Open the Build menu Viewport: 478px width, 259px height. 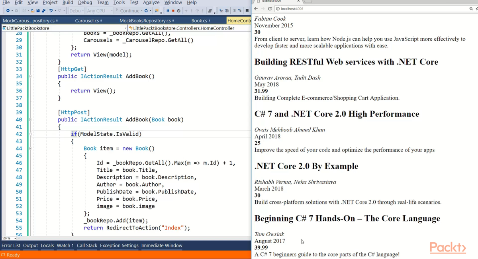point(68,2)
